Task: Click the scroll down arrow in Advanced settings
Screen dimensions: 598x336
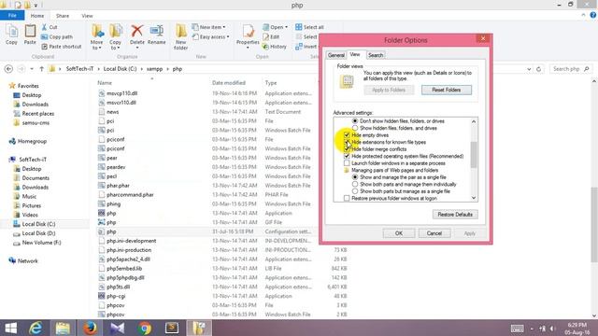Action: 474,198
